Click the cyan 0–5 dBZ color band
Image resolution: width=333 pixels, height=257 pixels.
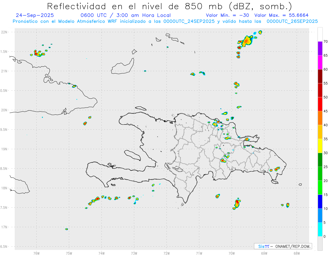320,230
